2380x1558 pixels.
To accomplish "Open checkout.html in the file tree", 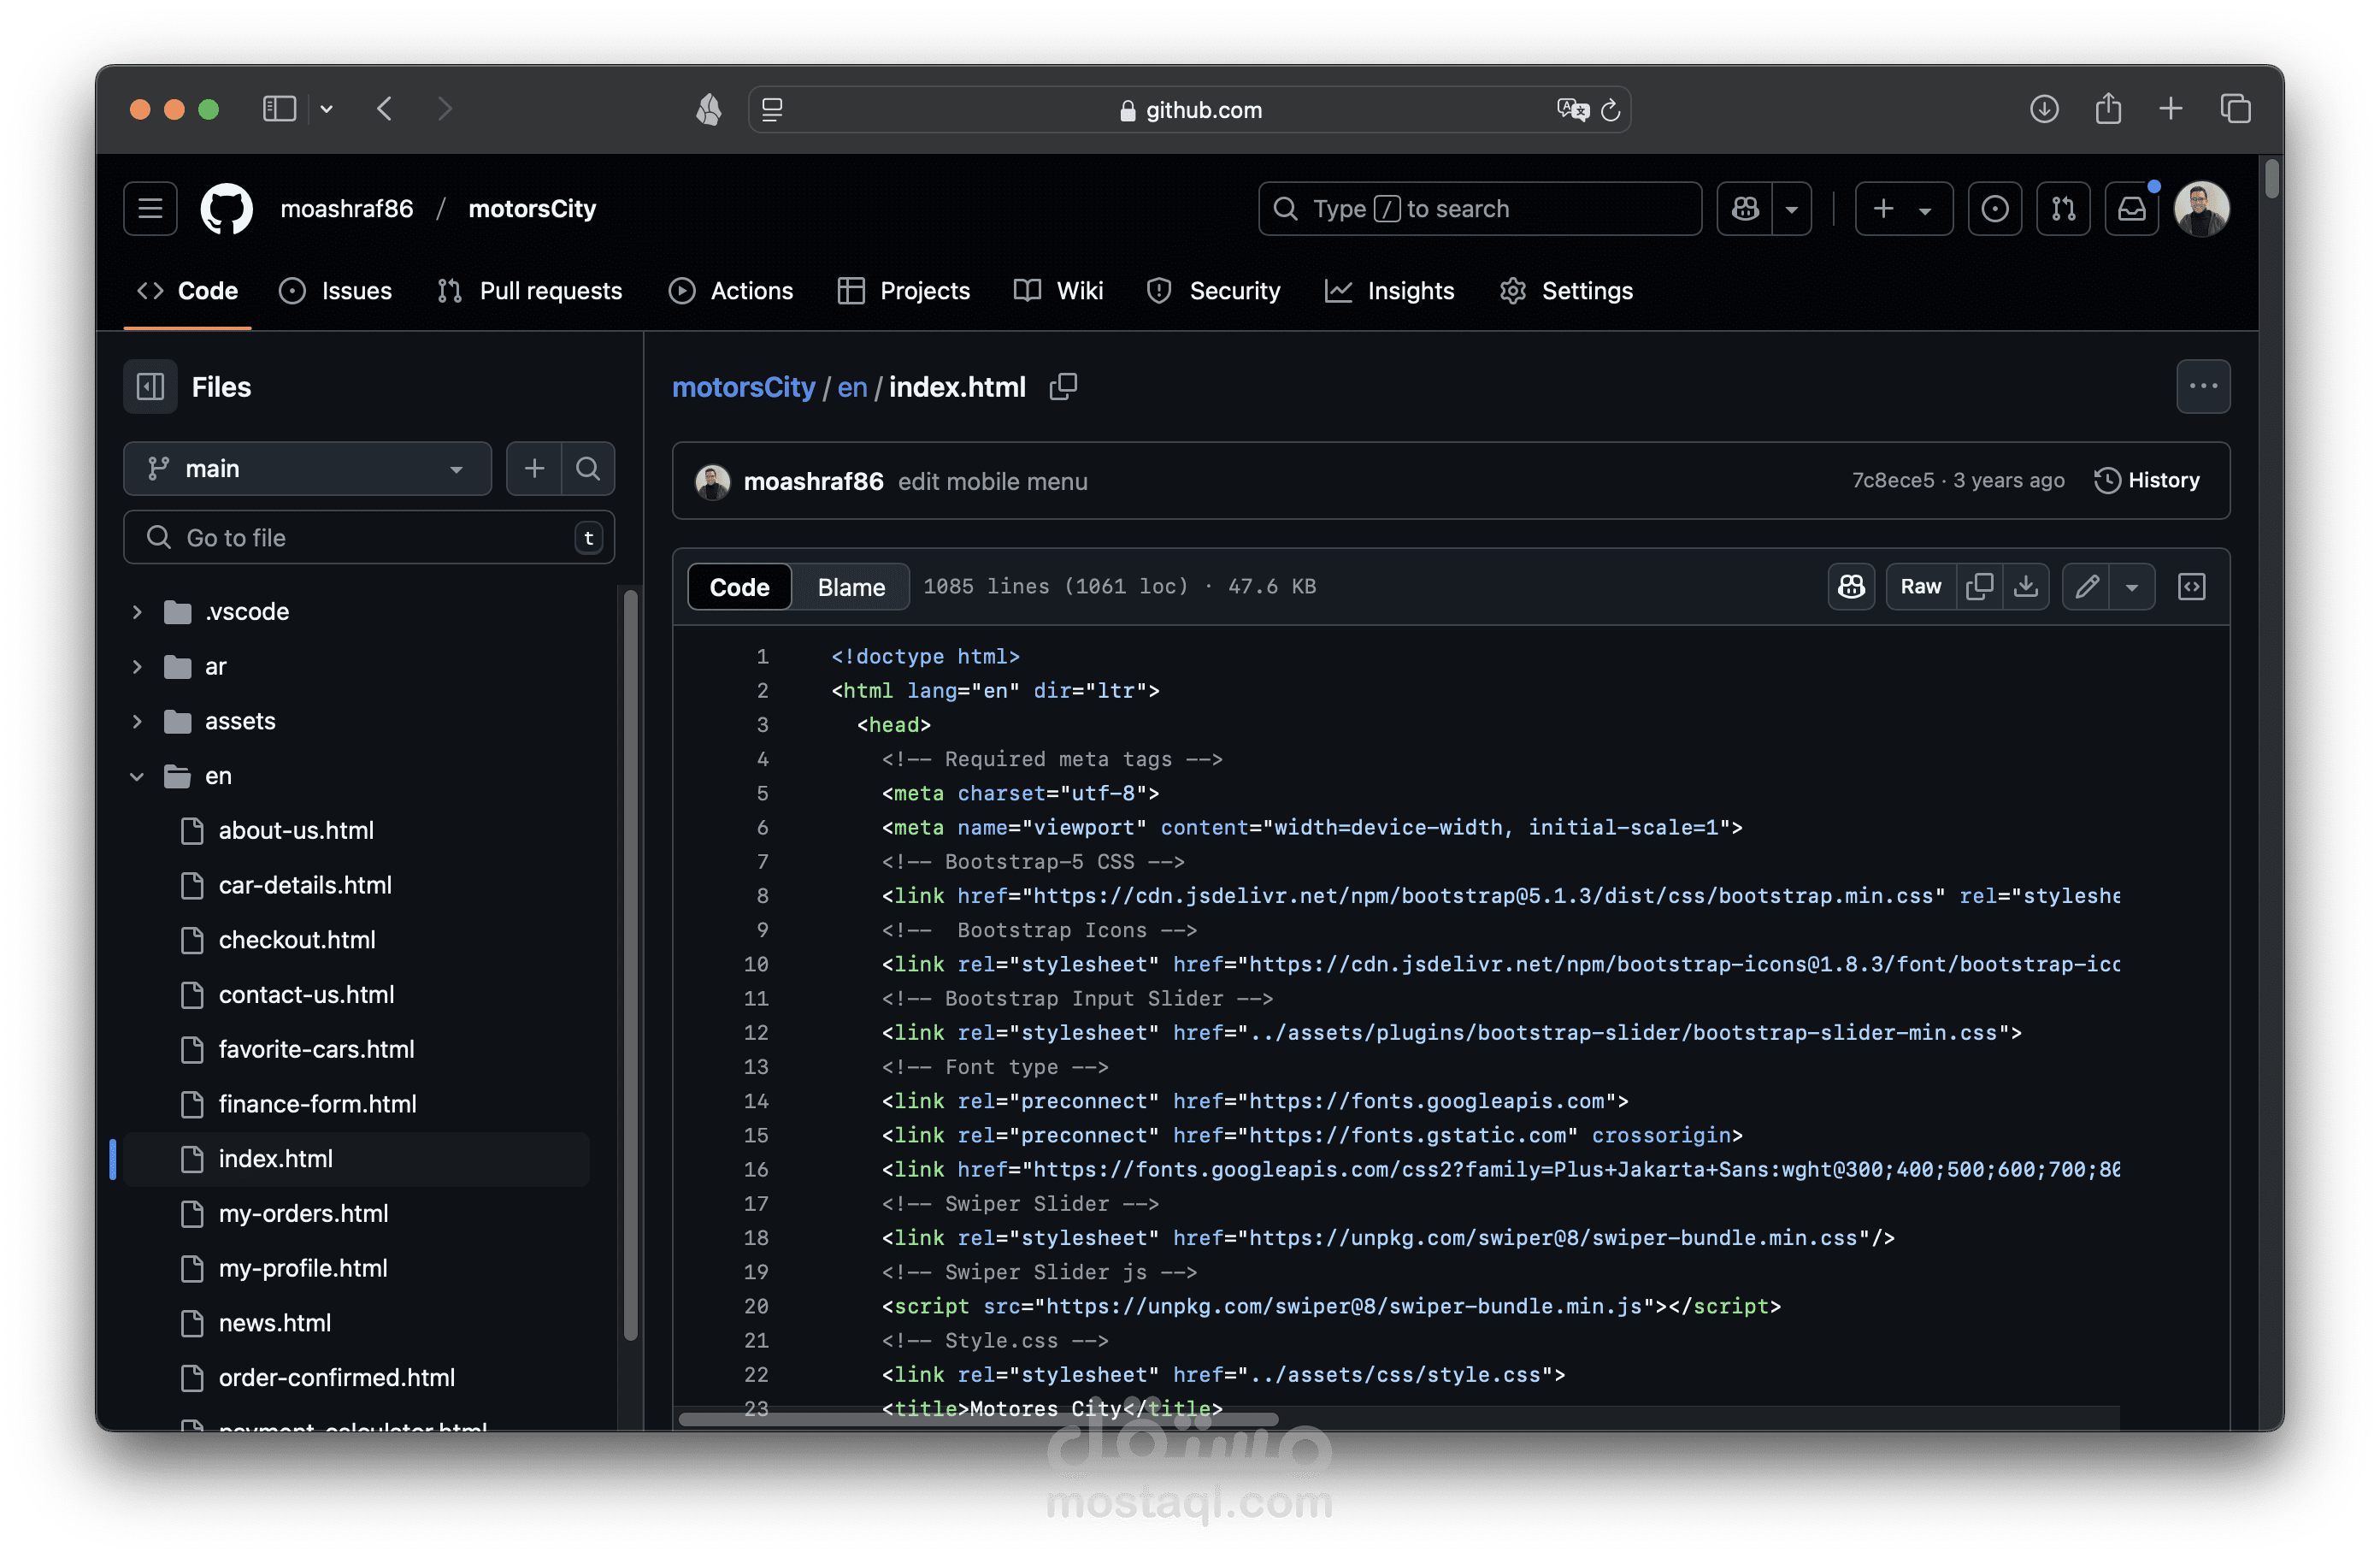I will pos(297,941).
